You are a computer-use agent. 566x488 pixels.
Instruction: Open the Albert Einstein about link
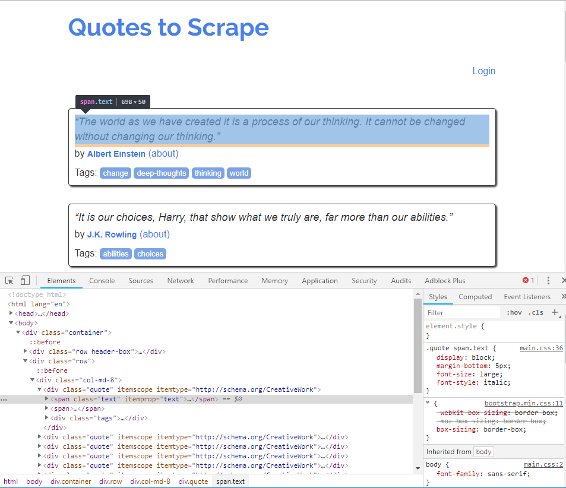(x=163, y=154)
